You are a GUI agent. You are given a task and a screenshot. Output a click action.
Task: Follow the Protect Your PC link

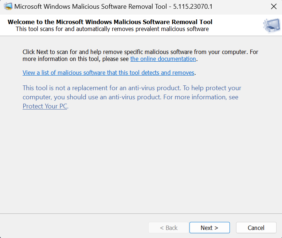coord(45,106)
